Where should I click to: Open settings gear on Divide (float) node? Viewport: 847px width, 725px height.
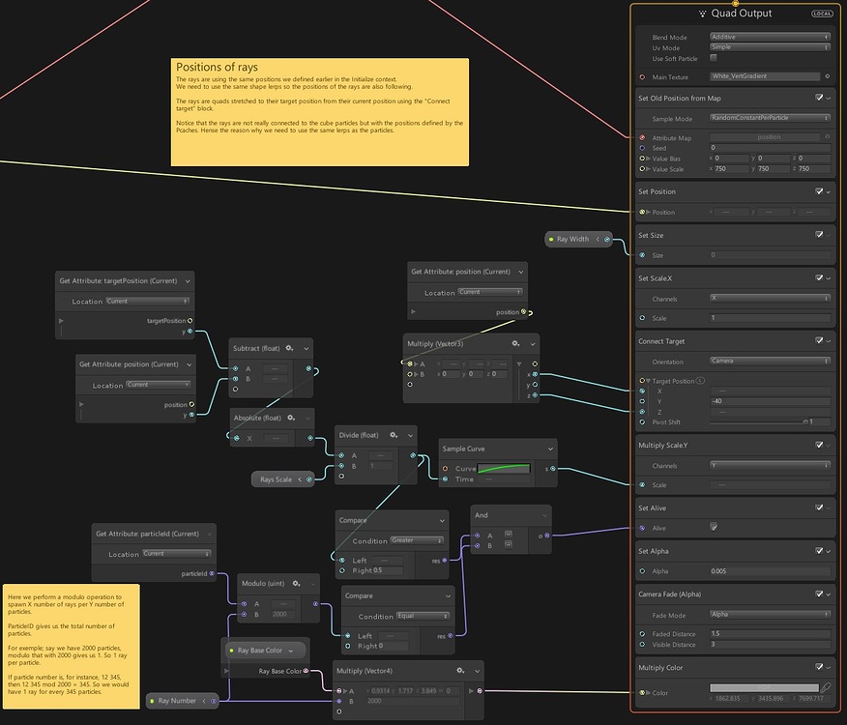pyautogui.click(x=393, y=436)
